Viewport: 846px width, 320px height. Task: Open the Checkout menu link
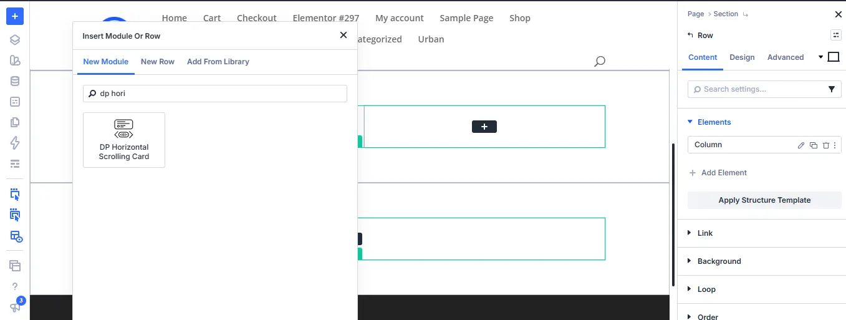coord(257,18)
